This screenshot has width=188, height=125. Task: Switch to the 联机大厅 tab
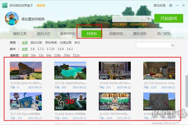pyautogui.click(x=44, y=34)
